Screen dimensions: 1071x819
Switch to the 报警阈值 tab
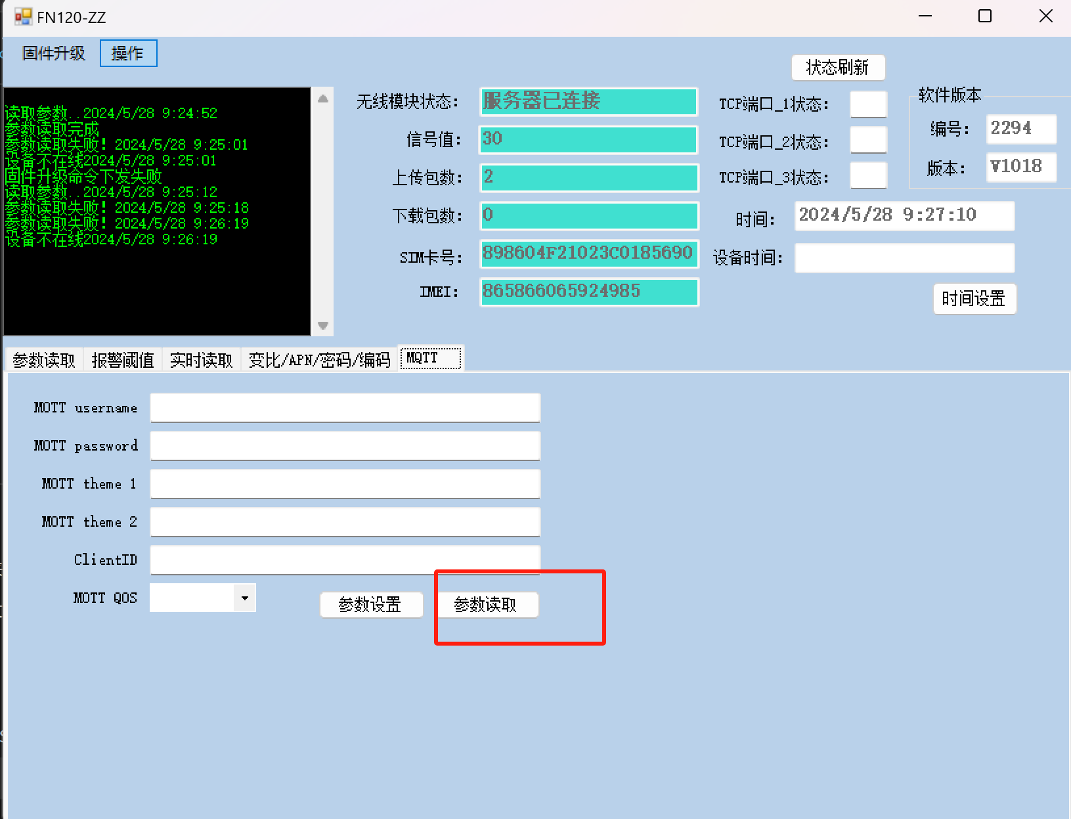coord(123,360)
